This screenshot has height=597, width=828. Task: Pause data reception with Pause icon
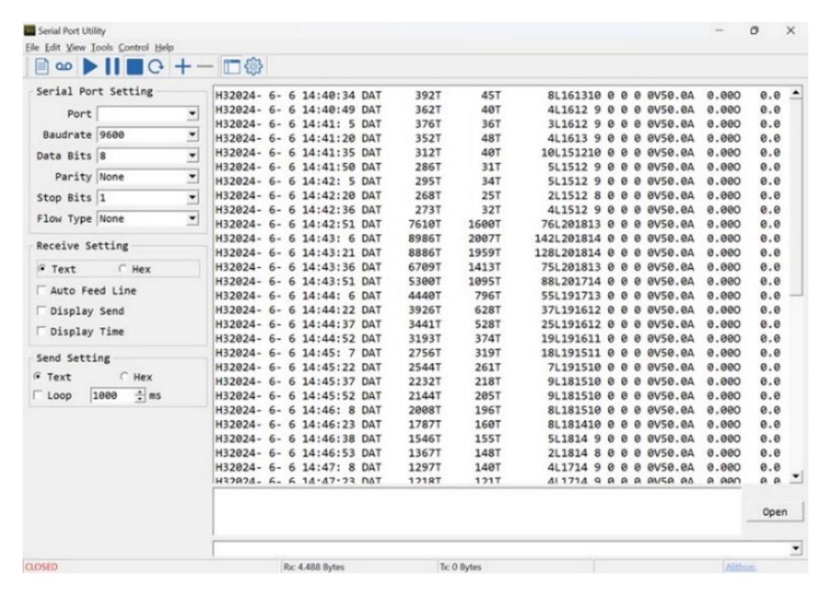click(x=112, y=66)
